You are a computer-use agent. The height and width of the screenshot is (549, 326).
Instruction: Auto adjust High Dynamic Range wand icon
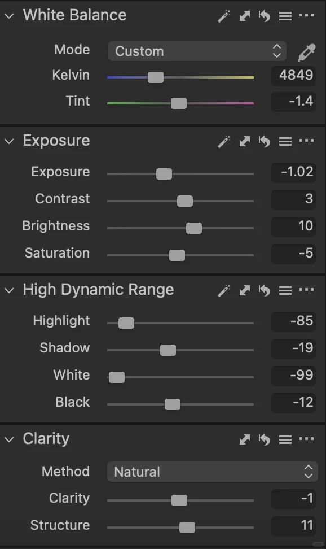[224, 291]
